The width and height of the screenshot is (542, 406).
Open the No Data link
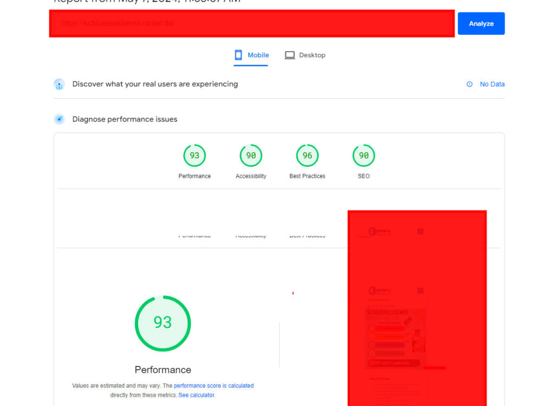492,84
